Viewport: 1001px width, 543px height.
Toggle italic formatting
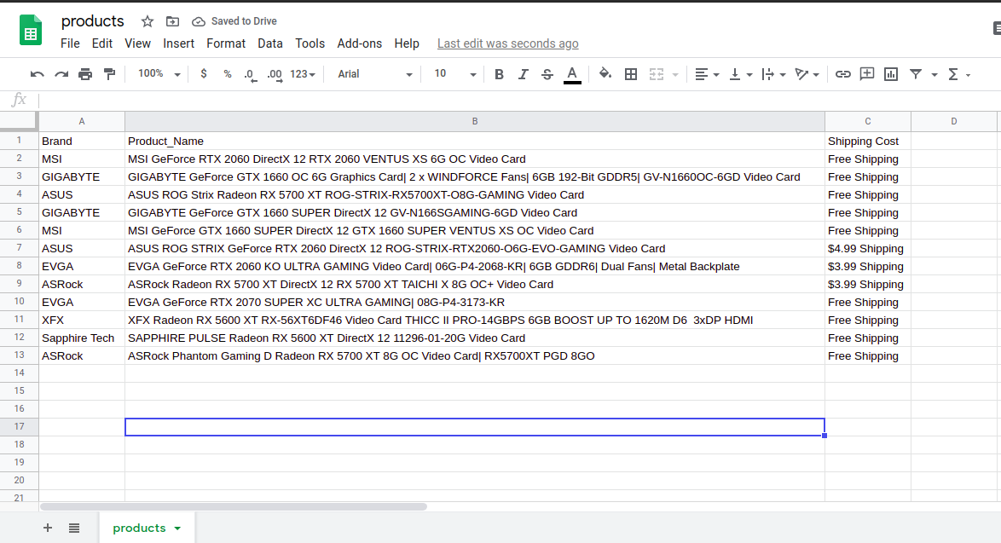pos(523,74)
